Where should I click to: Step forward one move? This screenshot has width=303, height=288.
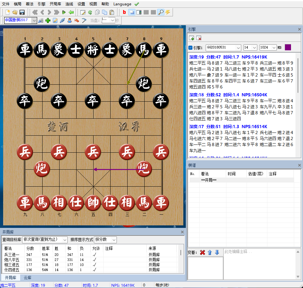(49, 12)
